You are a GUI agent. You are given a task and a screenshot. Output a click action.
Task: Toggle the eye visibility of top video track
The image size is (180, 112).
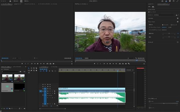click(50, 85)
